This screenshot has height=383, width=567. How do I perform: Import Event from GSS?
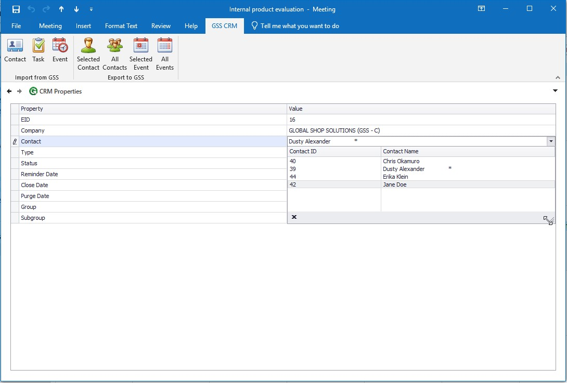coord(60,50)
